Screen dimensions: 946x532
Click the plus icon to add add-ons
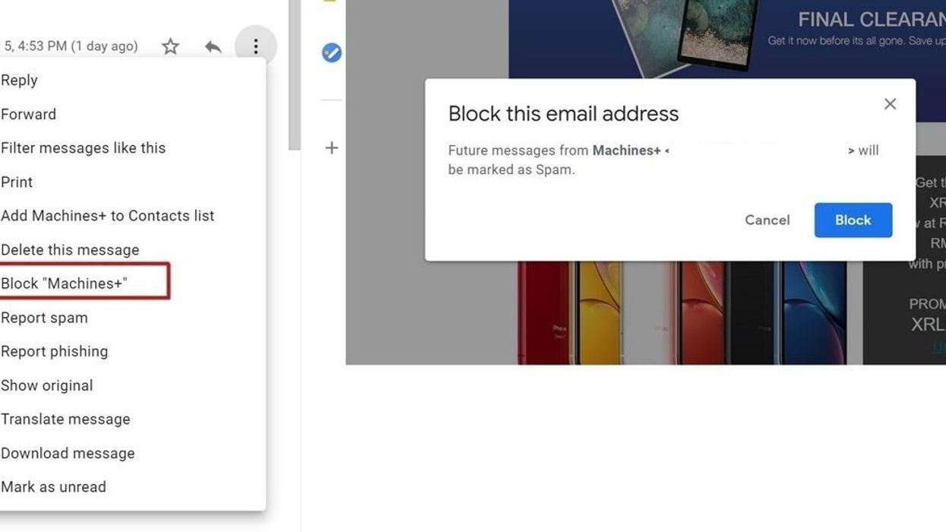point(331,148)
